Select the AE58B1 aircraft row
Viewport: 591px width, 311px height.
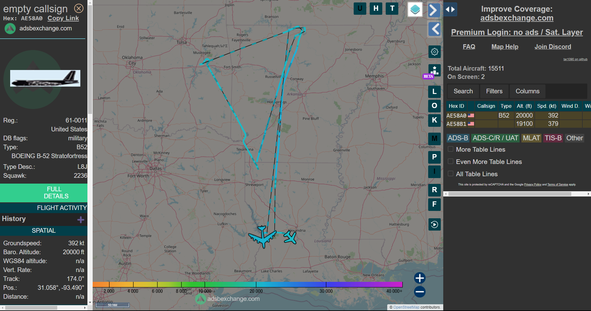click(x=518, y=124)
